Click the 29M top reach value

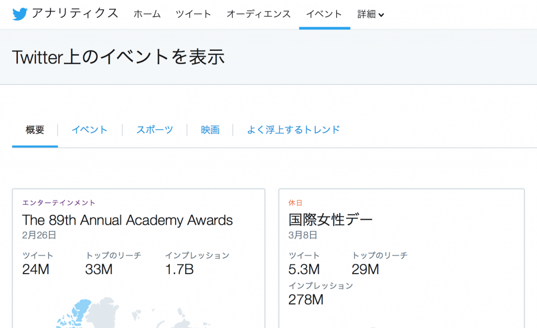click(365, 270)
